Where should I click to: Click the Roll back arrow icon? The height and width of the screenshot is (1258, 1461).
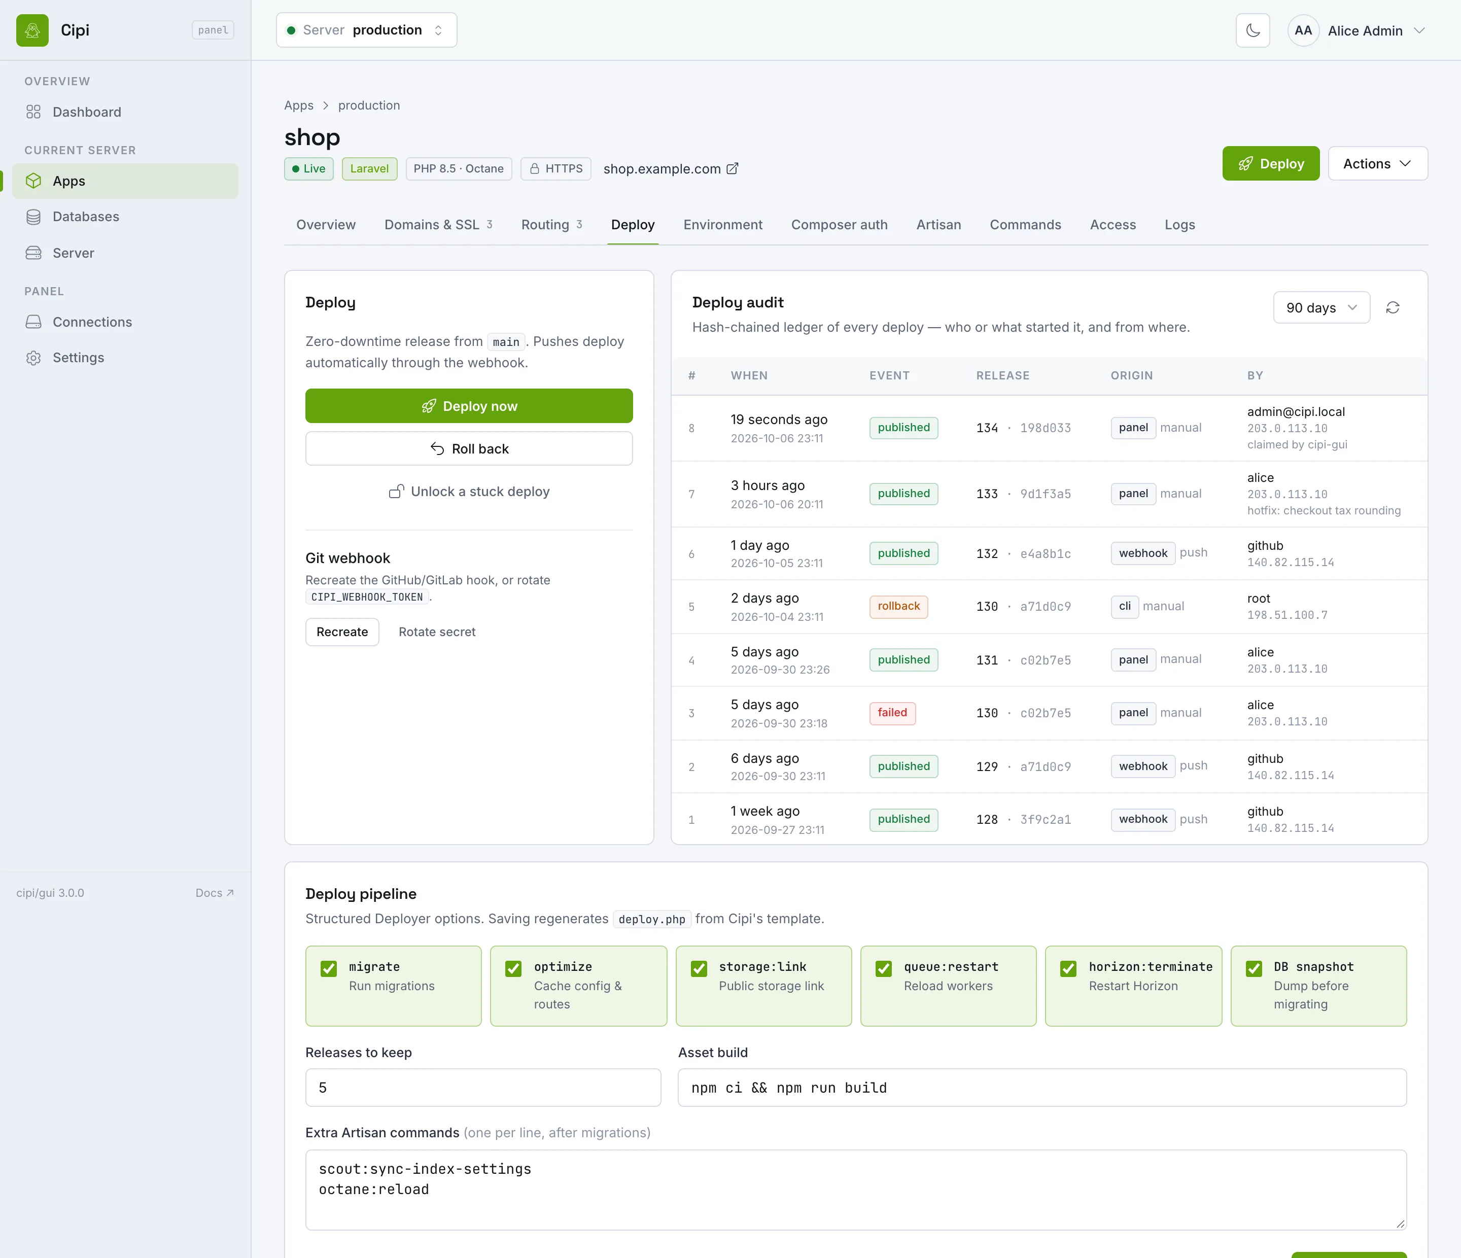tap(437, 448)
